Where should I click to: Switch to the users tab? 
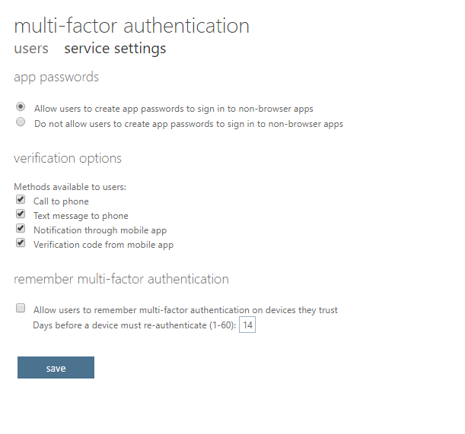pyautogui.click(x=31, y=49)
